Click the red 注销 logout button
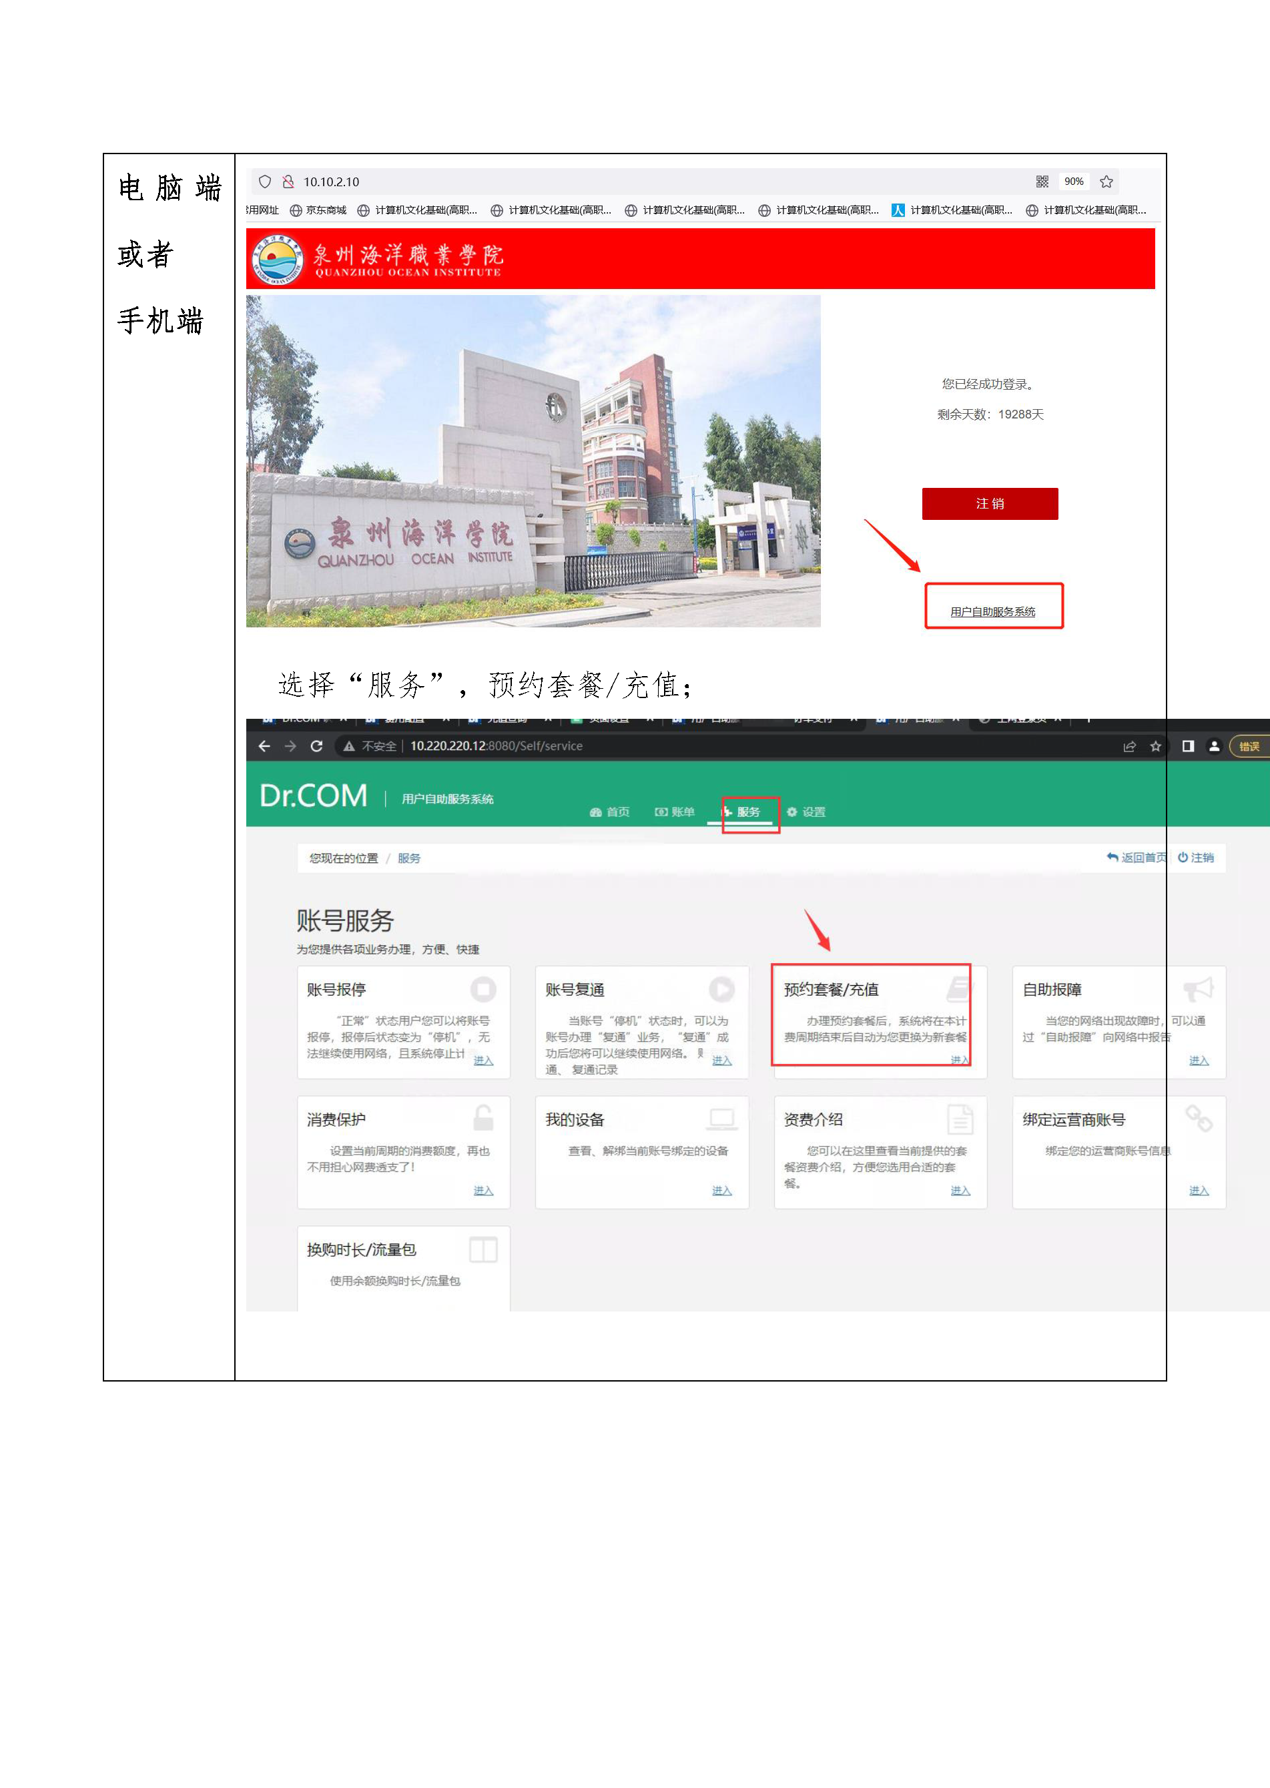1270x1788 pixels. coord(989,504)
